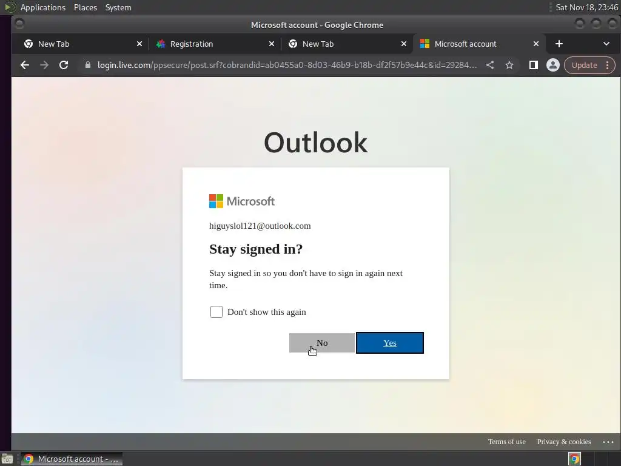
Task: Open the Chrome three-dot menu
Action: pyautogui.click(x=607, y=65)
